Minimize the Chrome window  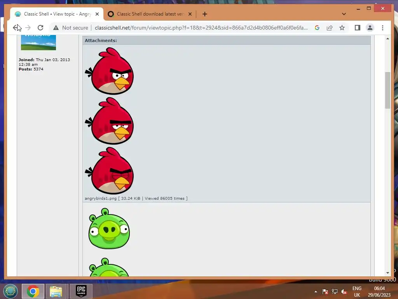(x=358, y=9)
